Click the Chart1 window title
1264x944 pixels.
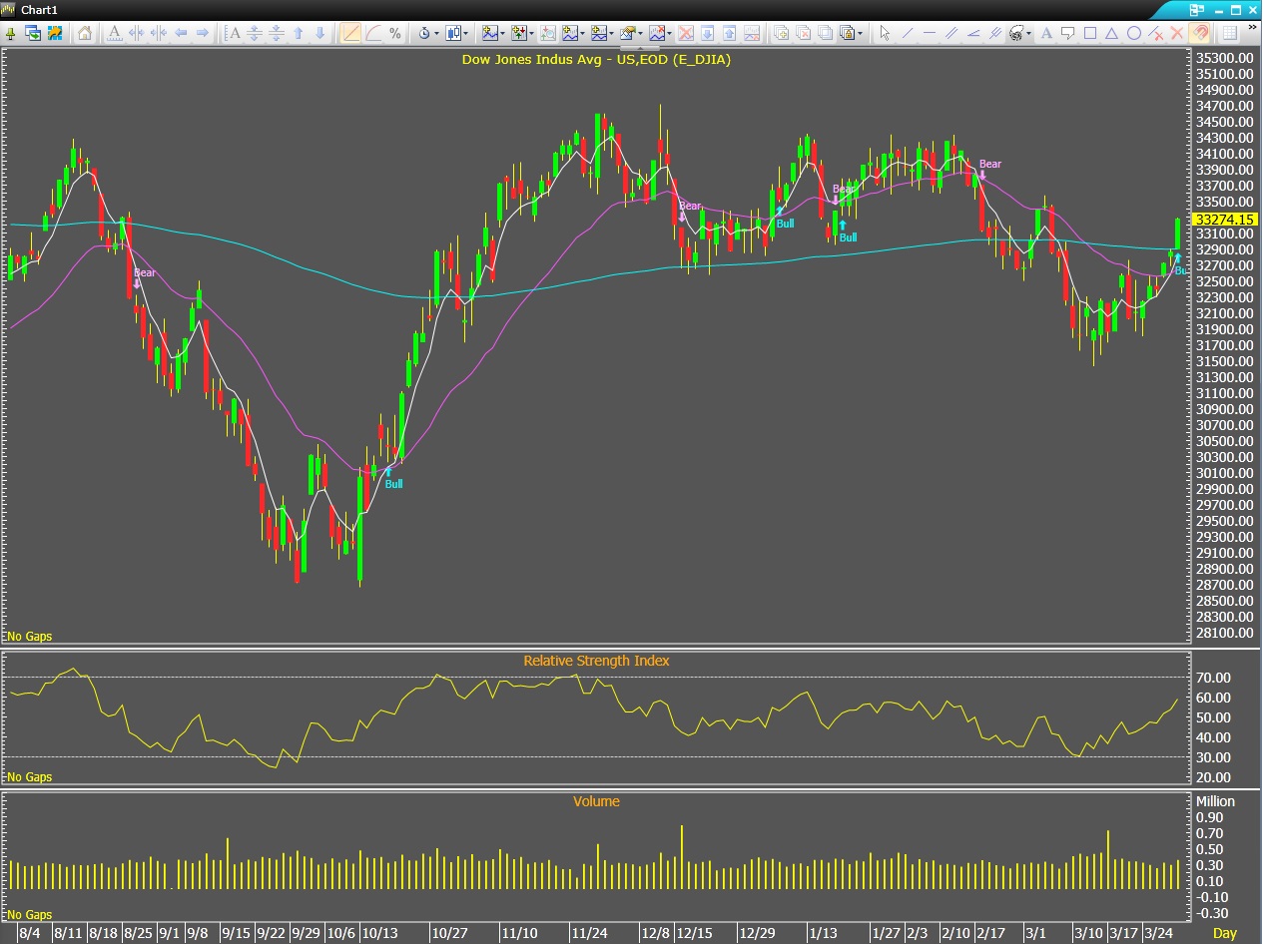click(x=40, y=9)
